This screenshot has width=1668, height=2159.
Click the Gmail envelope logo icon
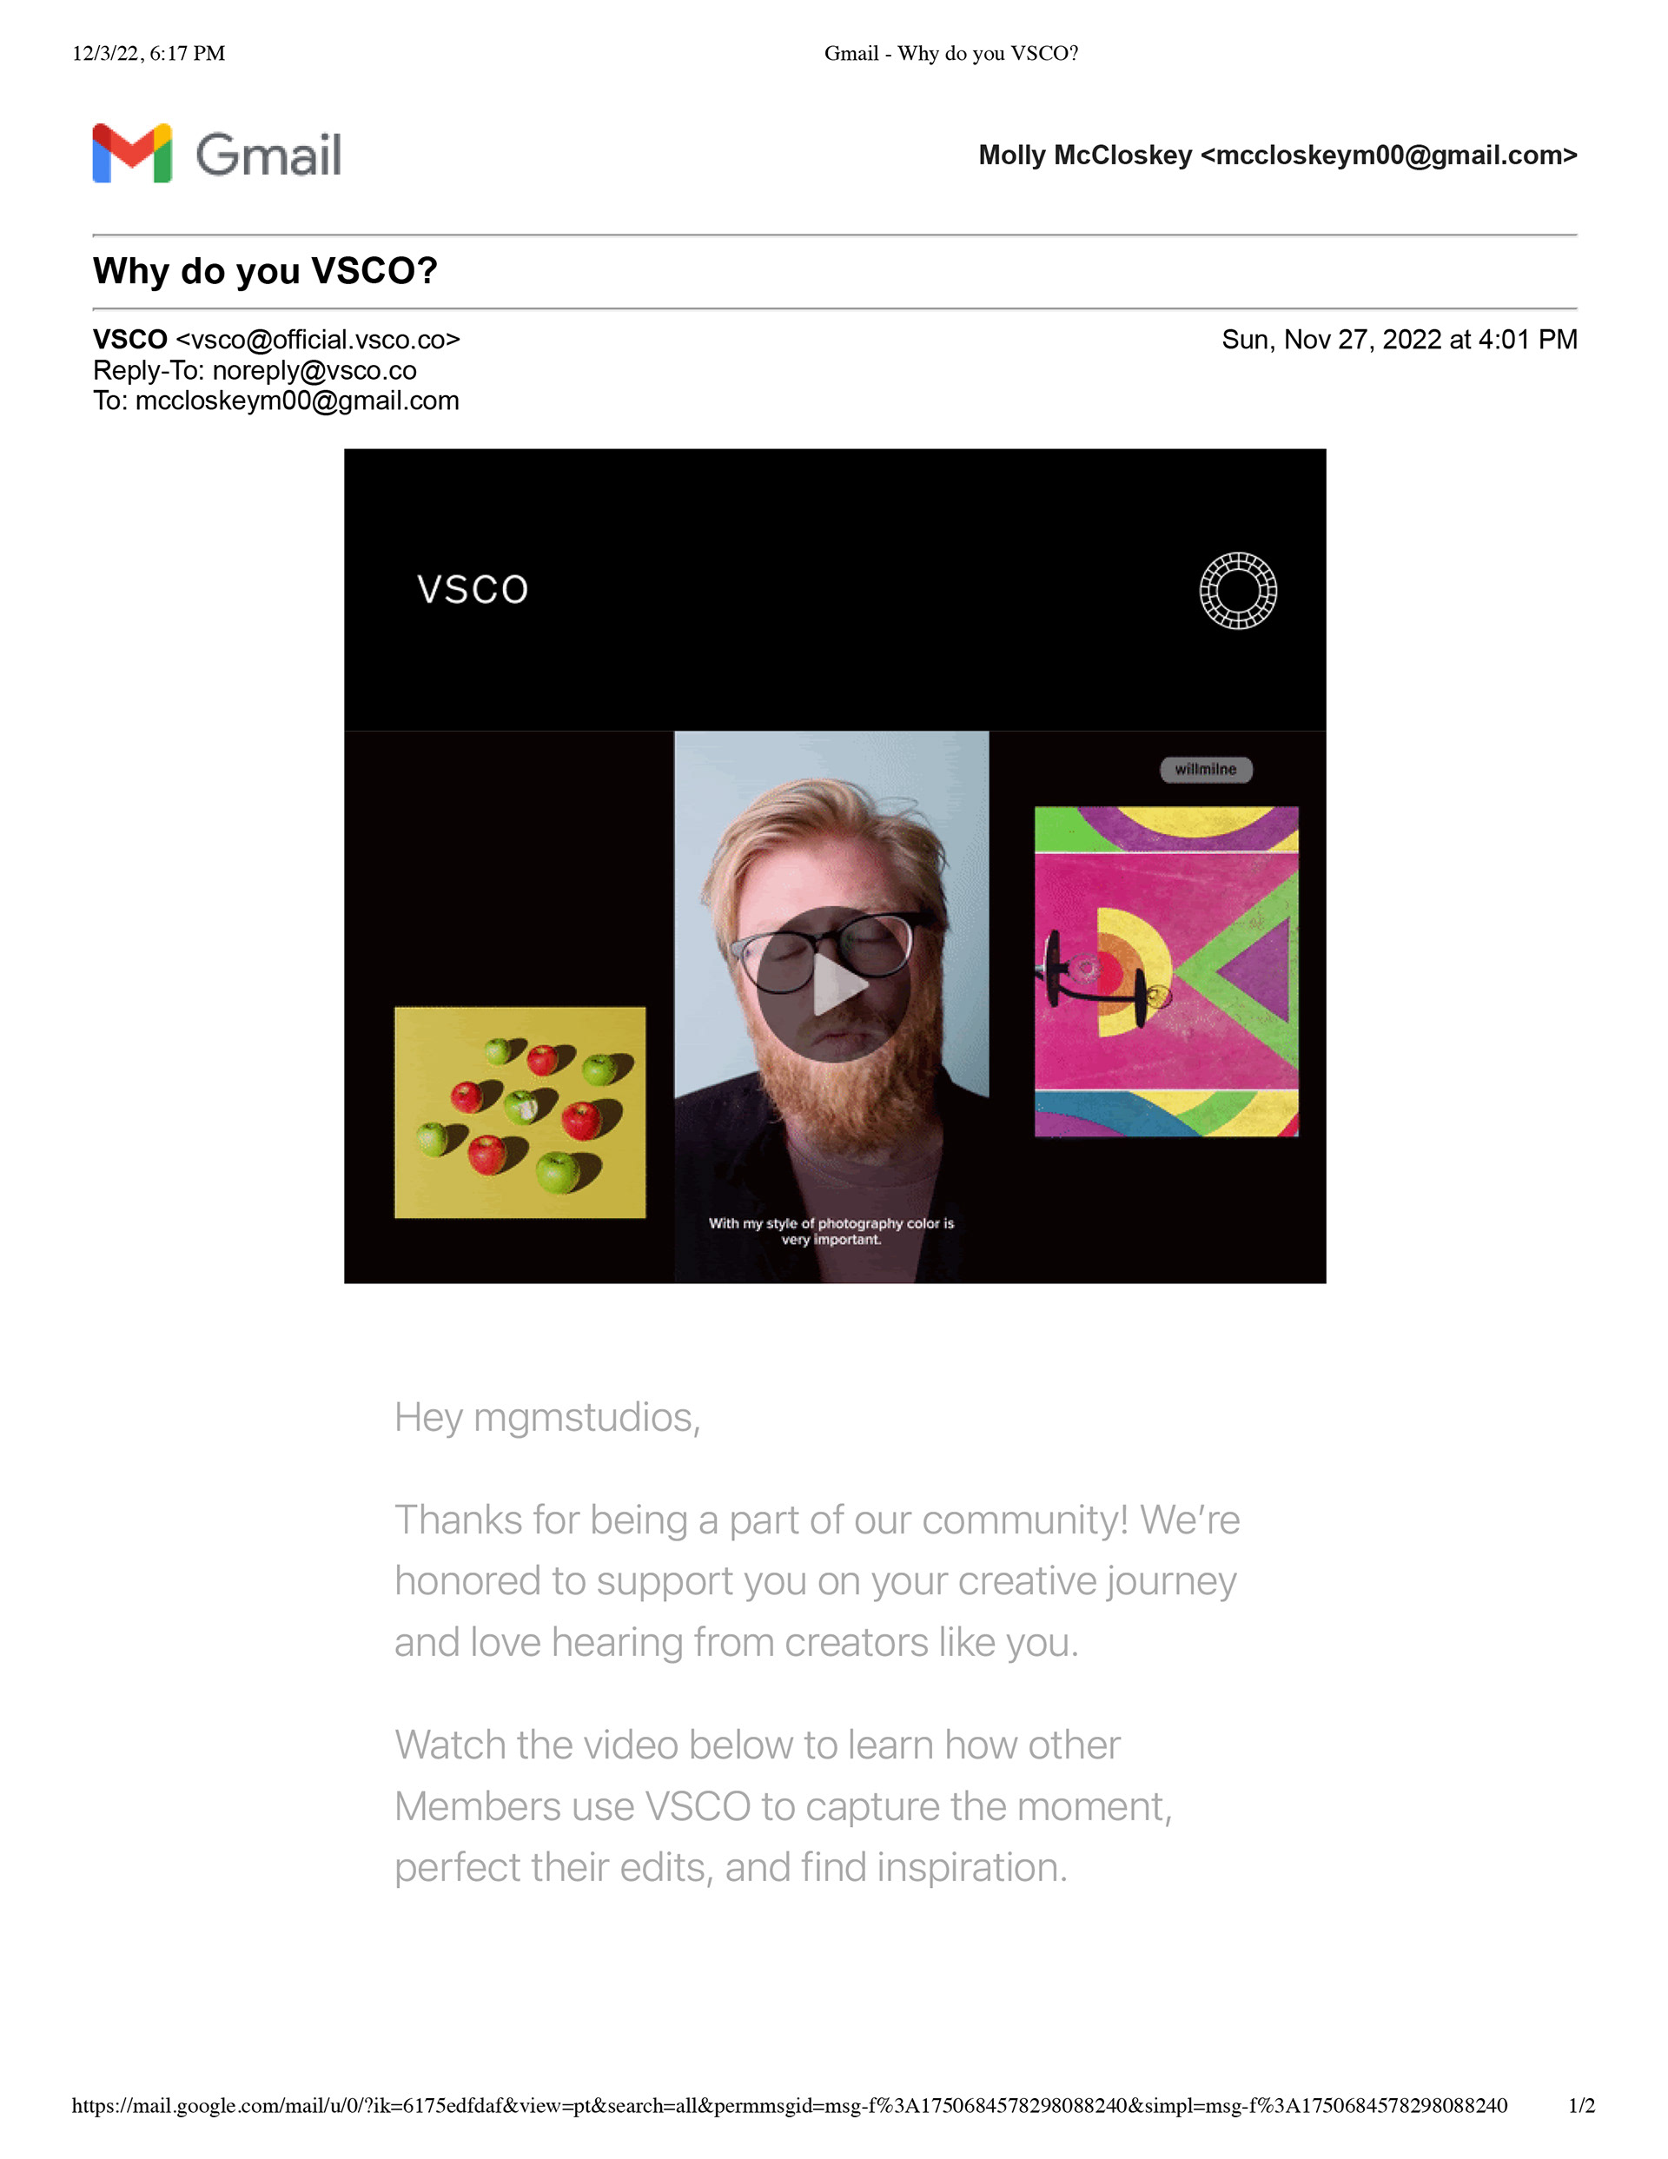point(133,153)
